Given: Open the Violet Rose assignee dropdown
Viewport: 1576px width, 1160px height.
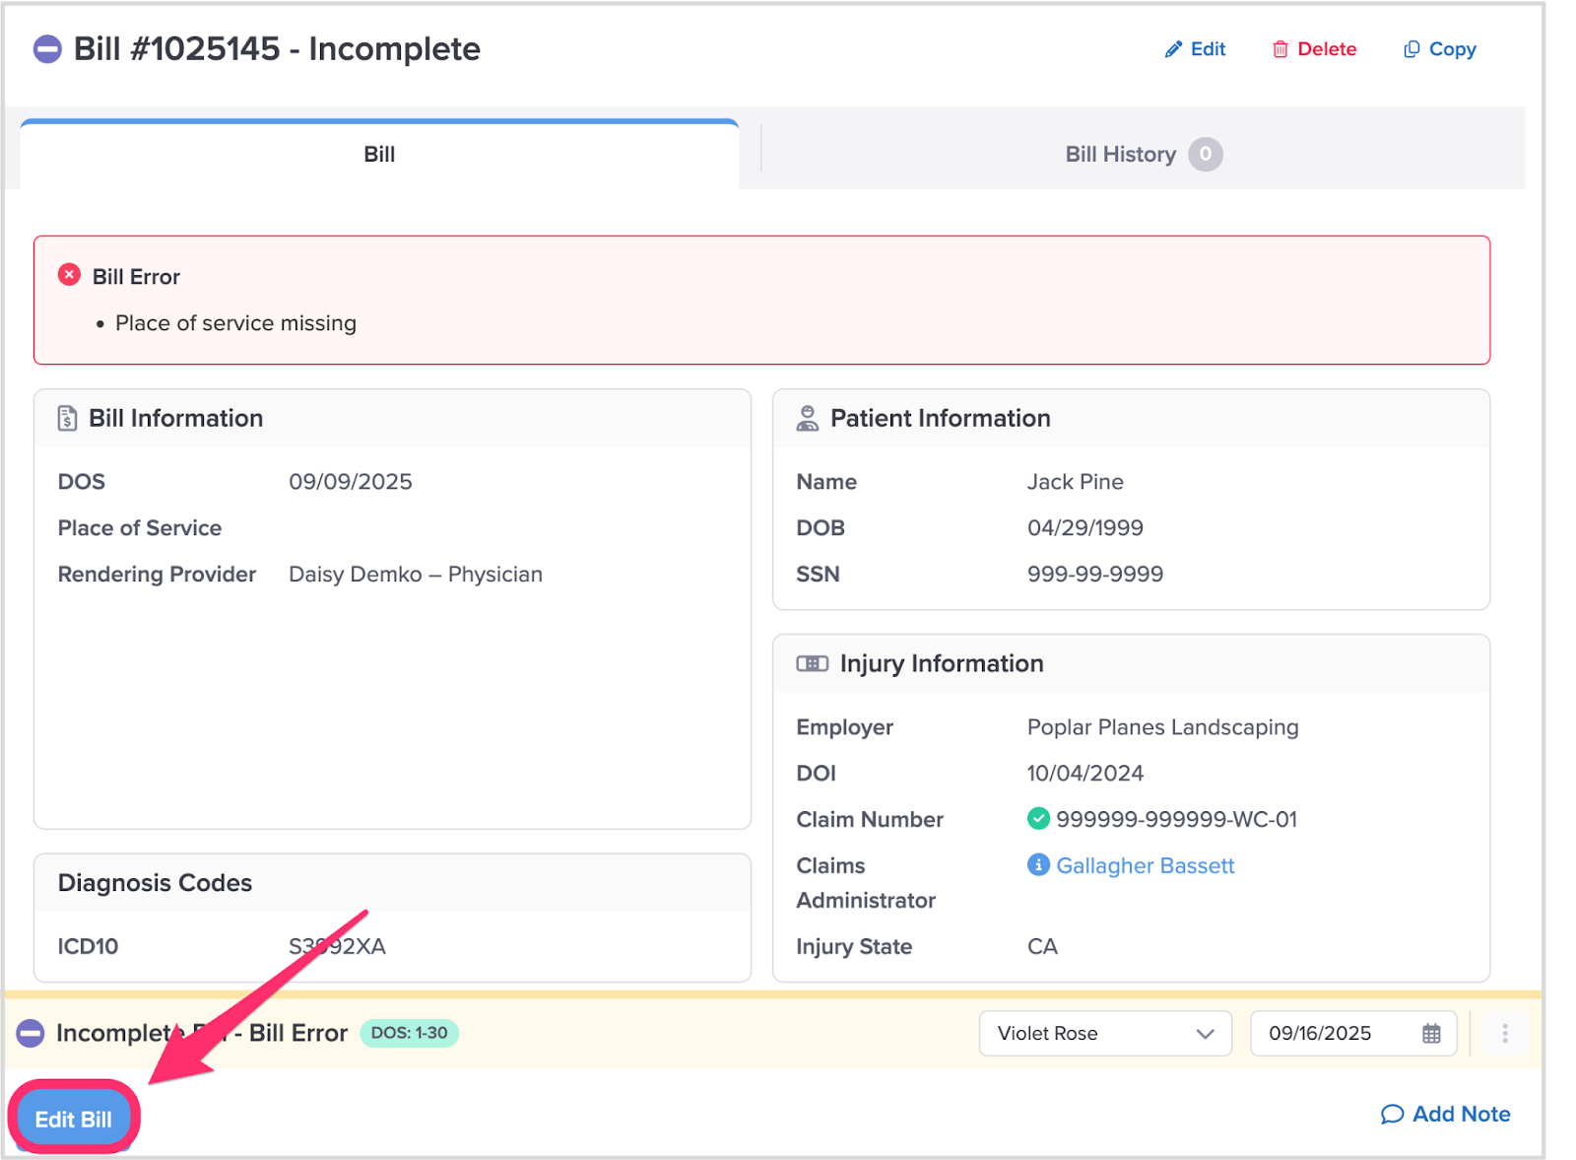Looking at the screenshot, I should pyautogui.click(x=1104, y=1033).
